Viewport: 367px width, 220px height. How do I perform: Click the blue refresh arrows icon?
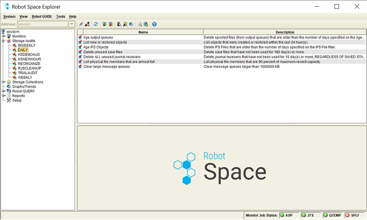pos(96,24)
